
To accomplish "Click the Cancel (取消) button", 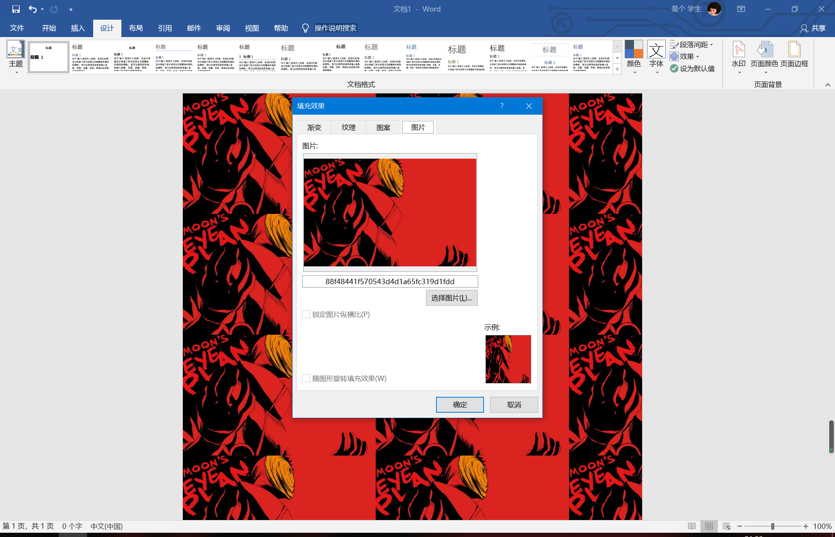I will pyautogui.click(x=514, y=405).
